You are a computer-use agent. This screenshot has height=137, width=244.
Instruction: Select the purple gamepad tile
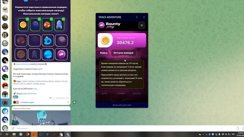click(61, 54)
